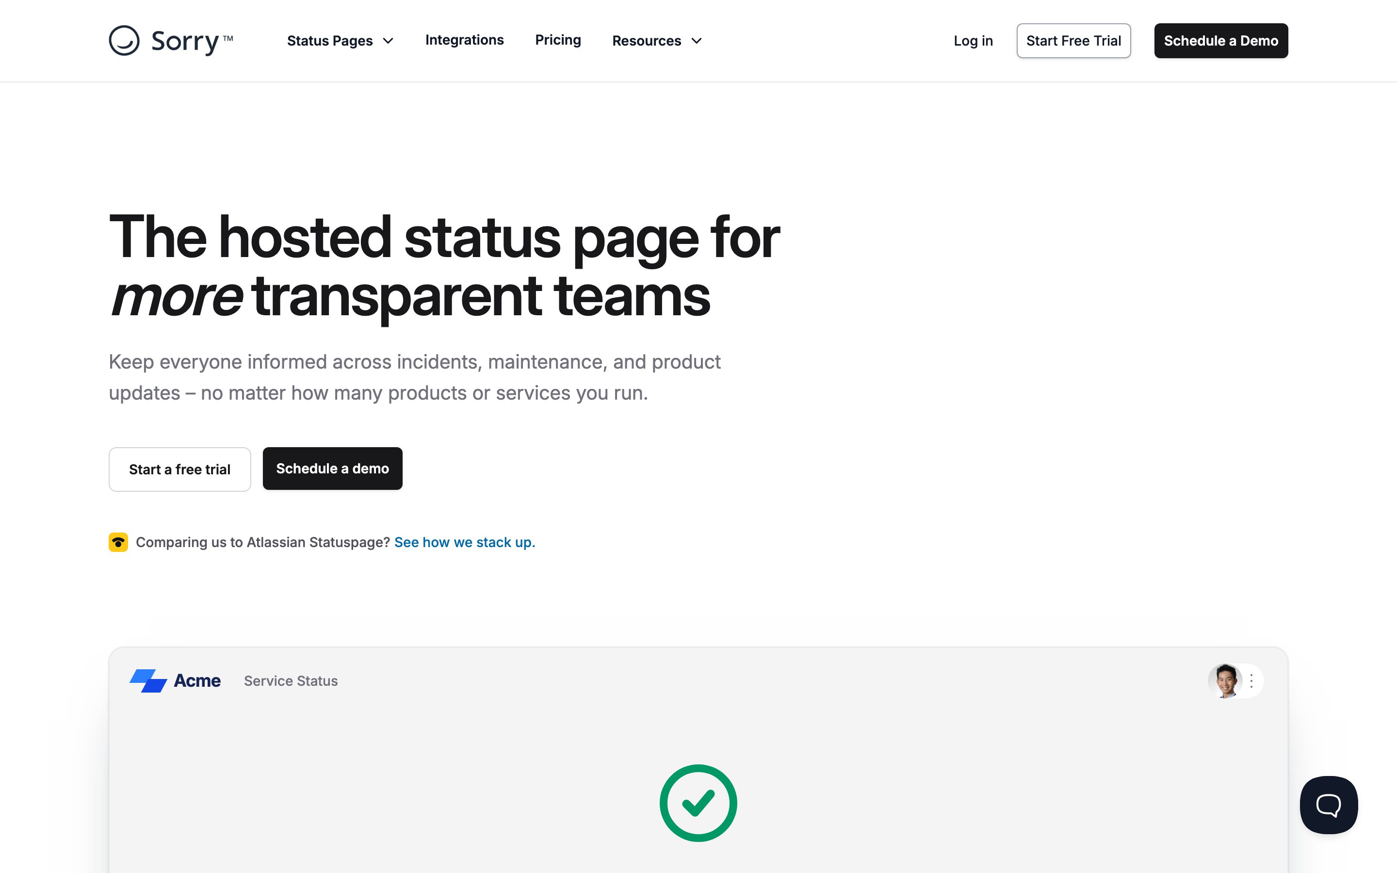Open the three-dot menu beside avatar

pos(1251,681)
